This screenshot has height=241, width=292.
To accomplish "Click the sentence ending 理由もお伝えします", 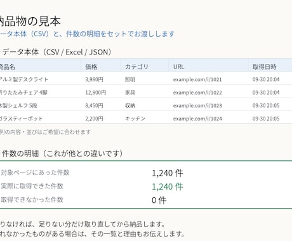I will [x=93, y=234].
